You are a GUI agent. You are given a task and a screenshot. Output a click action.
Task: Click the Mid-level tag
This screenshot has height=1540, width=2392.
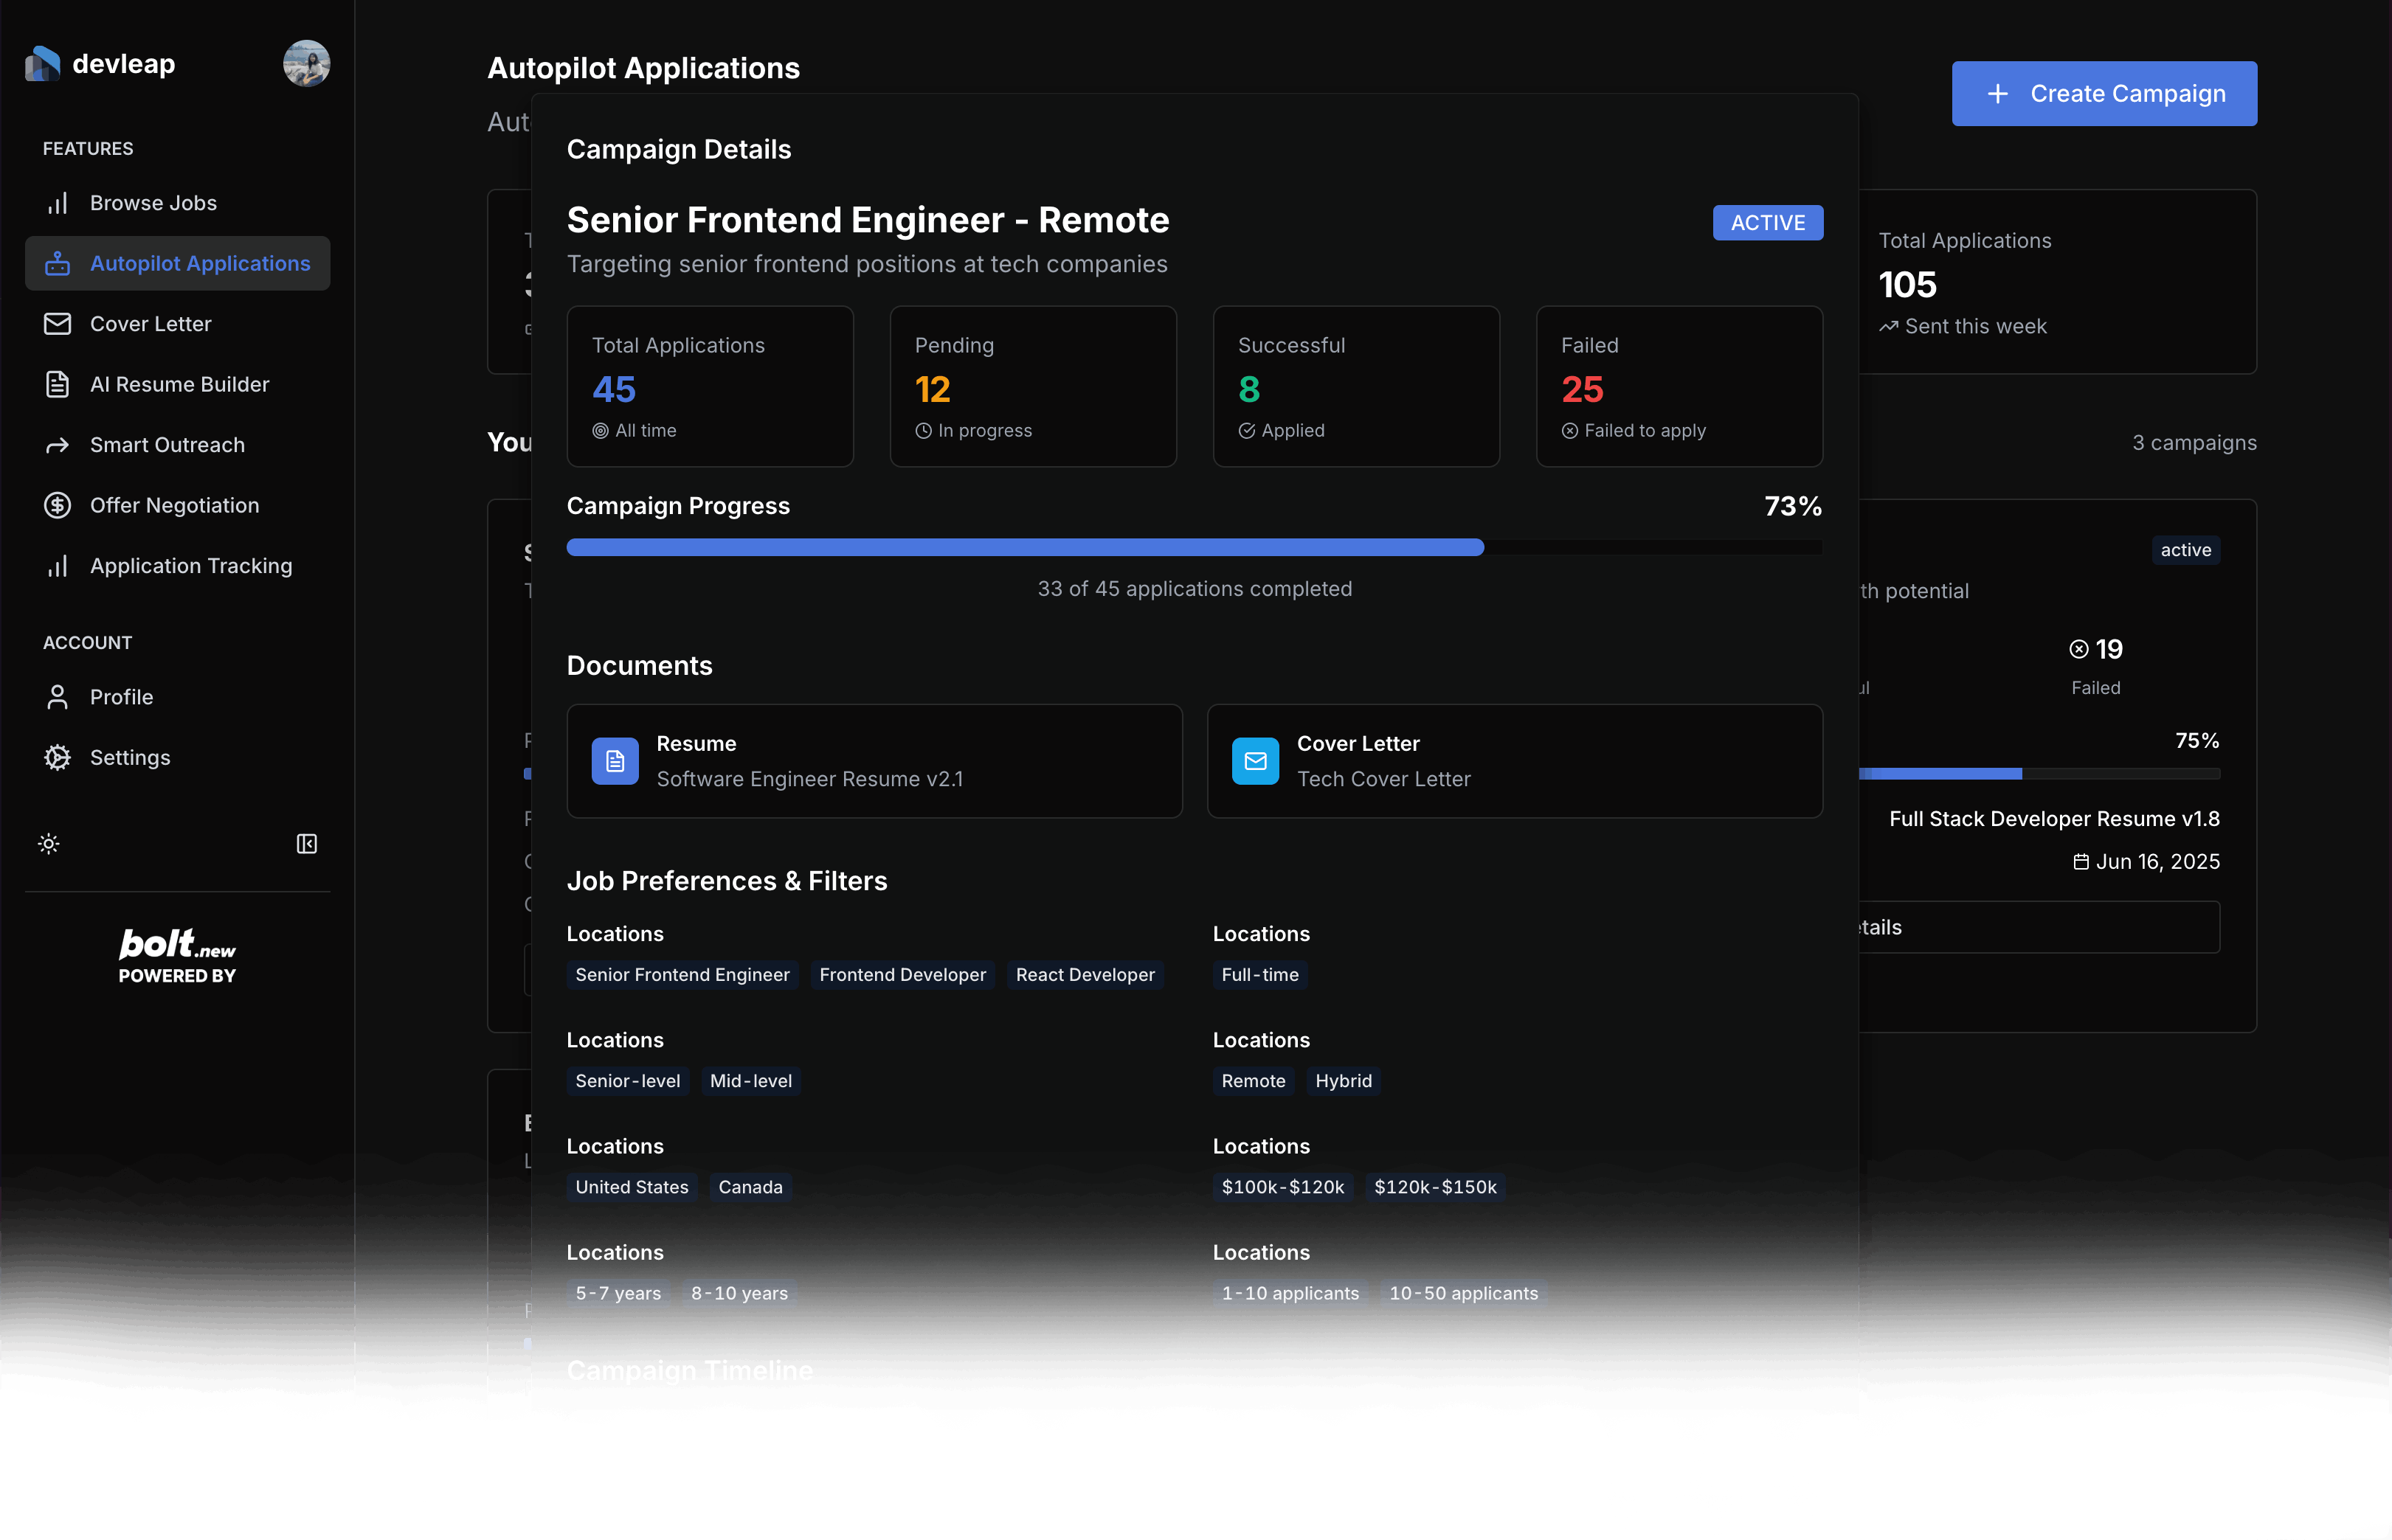[750, 1081]
